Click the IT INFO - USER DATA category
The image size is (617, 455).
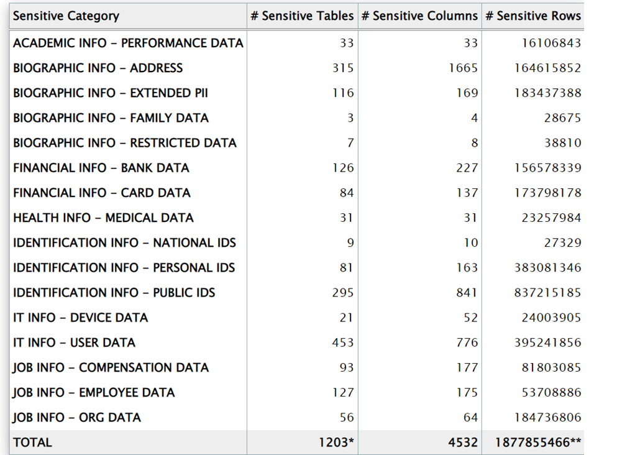pyautogui.click(x=74, y=342)
